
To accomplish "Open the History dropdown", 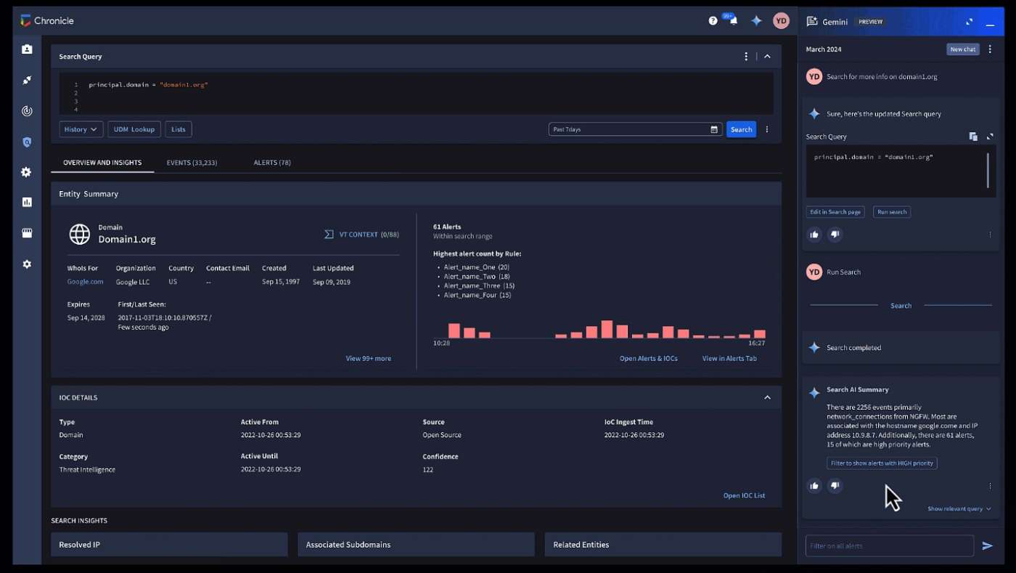I will pyautogui.click(x=81, y=129).
